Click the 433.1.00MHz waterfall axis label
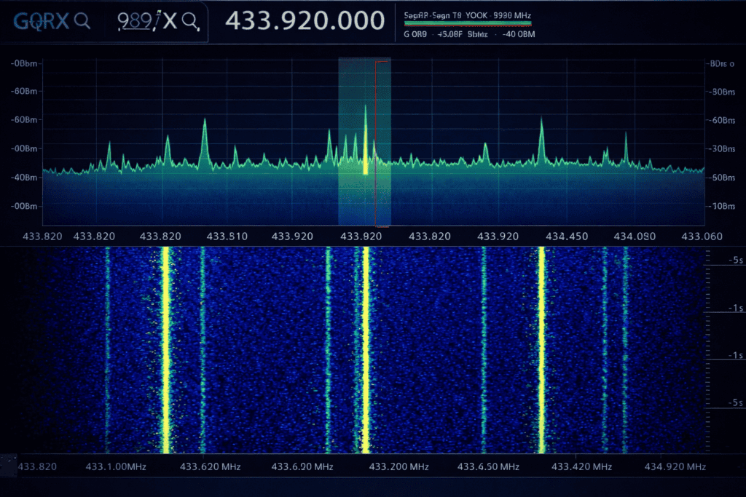This screenshot has height=497, width=746. pos(116,466)
